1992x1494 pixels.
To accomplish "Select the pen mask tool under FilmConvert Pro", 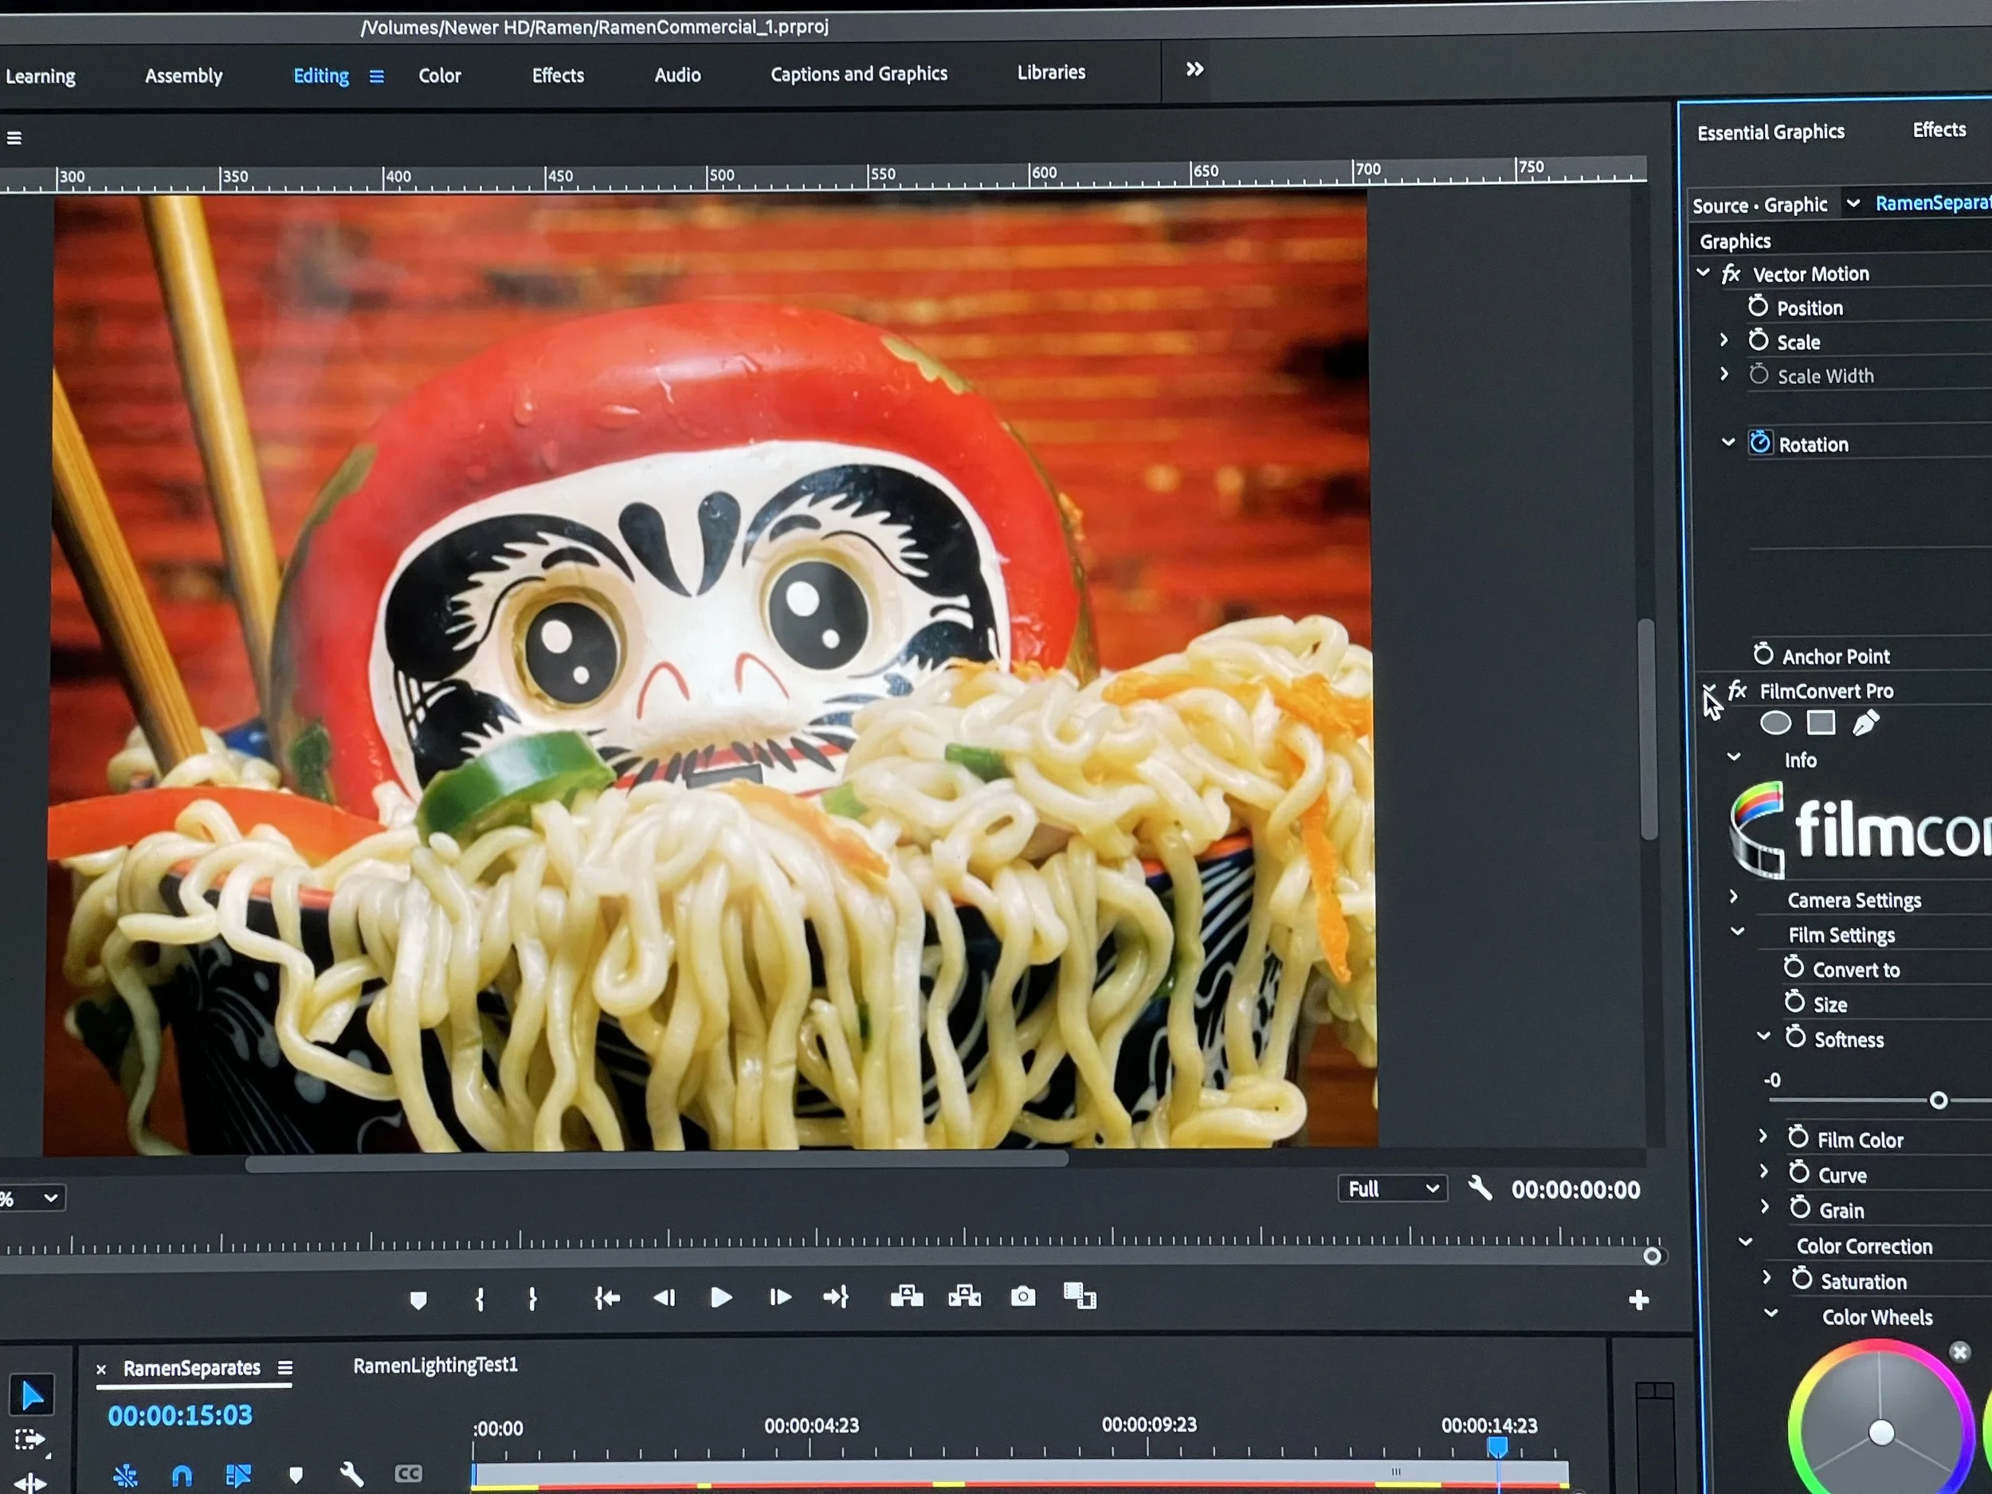I will (x=1866, y=723).
